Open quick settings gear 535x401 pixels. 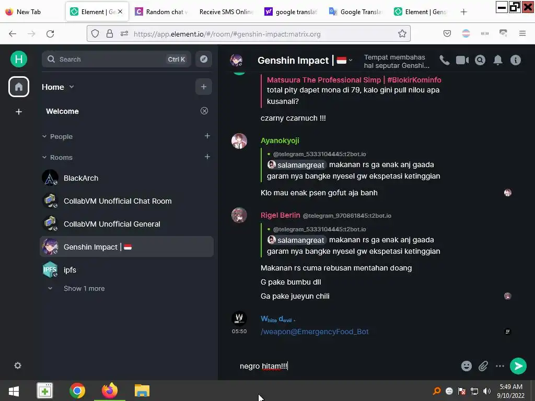click(18, 365)
